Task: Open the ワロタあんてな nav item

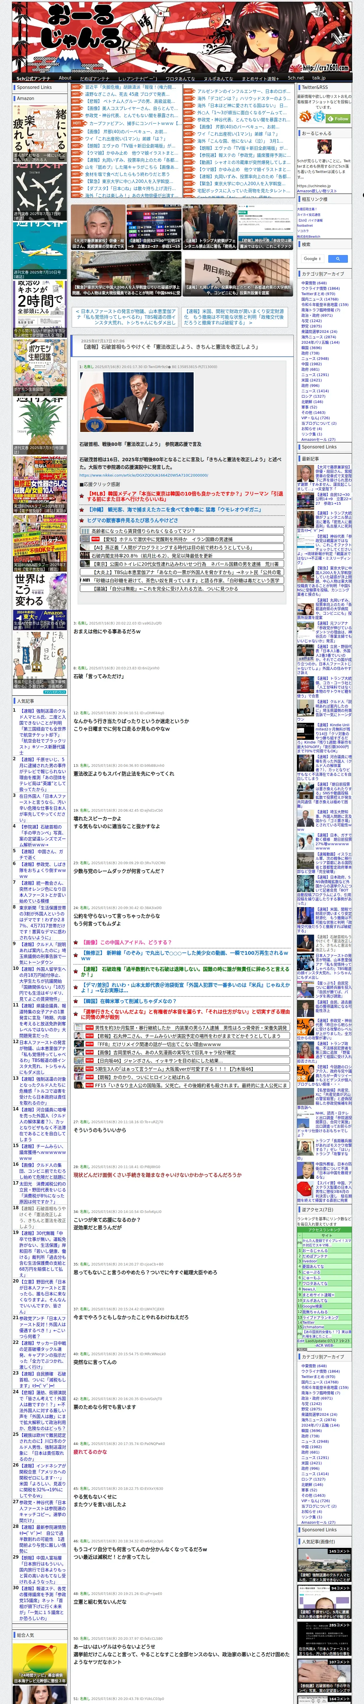Action: 180,78
